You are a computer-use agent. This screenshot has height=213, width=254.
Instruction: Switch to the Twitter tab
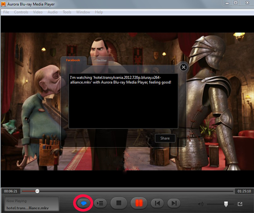coord(102,61)
